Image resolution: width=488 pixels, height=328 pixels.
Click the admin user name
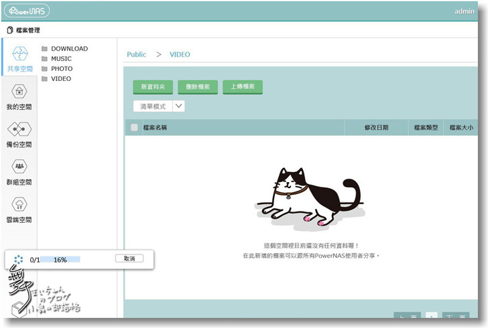[465, 11]
